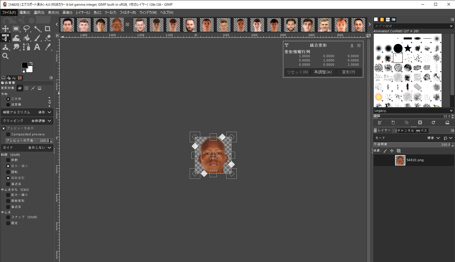Select the 正変換 direction radio button
The width and height of the screenshot is (455, 262).
tap(8, 99)
